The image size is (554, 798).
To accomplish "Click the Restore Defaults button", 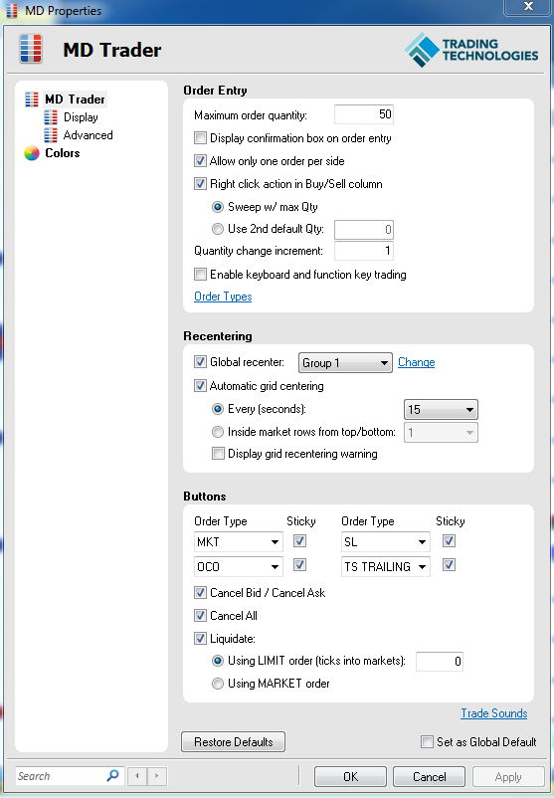I will coord(233,742).
